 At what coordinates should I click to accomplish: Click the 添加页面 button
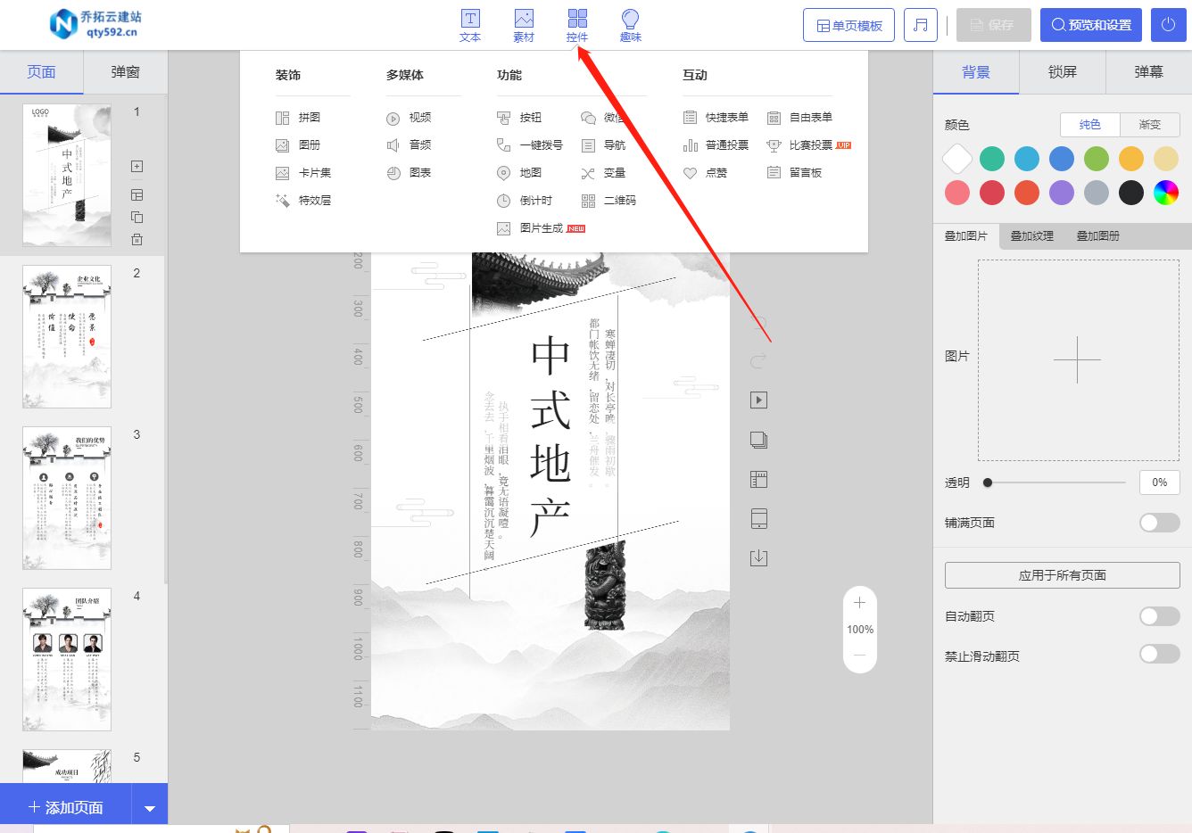pyautogui.click(x=66, y=808)
